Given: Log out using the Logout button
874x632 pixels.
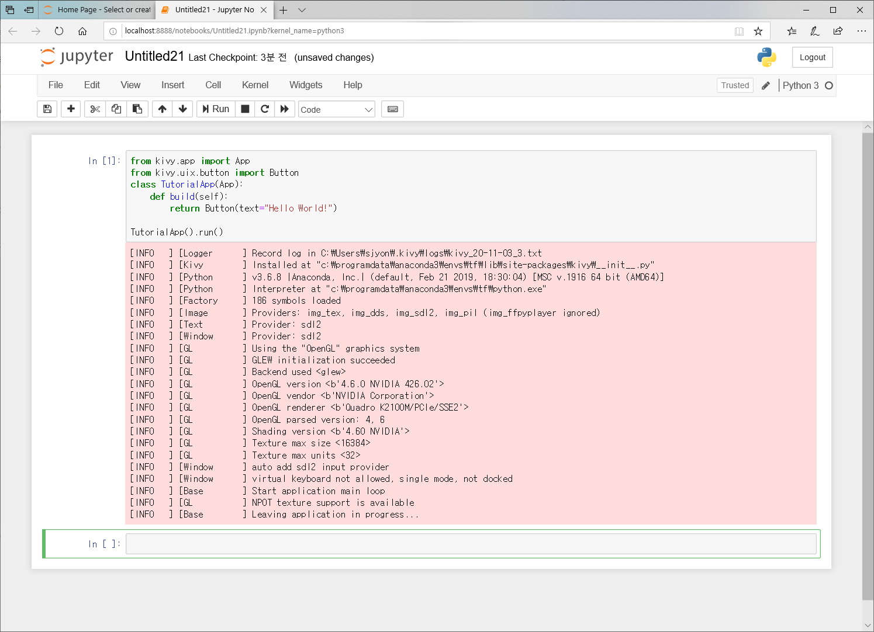Looking at the screenshot, I should point(813,57).
